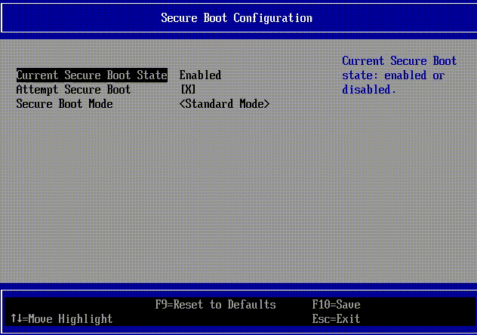Select the Current Secure Boot State row
Screen dimensions: 477x335
(92, 75)
